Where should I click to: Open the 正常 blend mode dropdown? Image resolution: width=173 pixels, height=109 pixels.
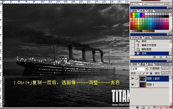point(140,69)
